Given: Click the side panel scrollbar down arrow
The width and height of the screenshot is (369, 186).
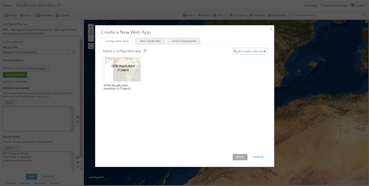Looking at the screenshot, I should 81,169.
